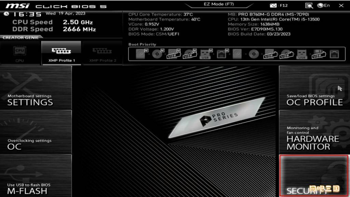The height and width of the screenshot is (197, 350).
Task: Enable XMP Profile 1
Action: tap(62, 53)
